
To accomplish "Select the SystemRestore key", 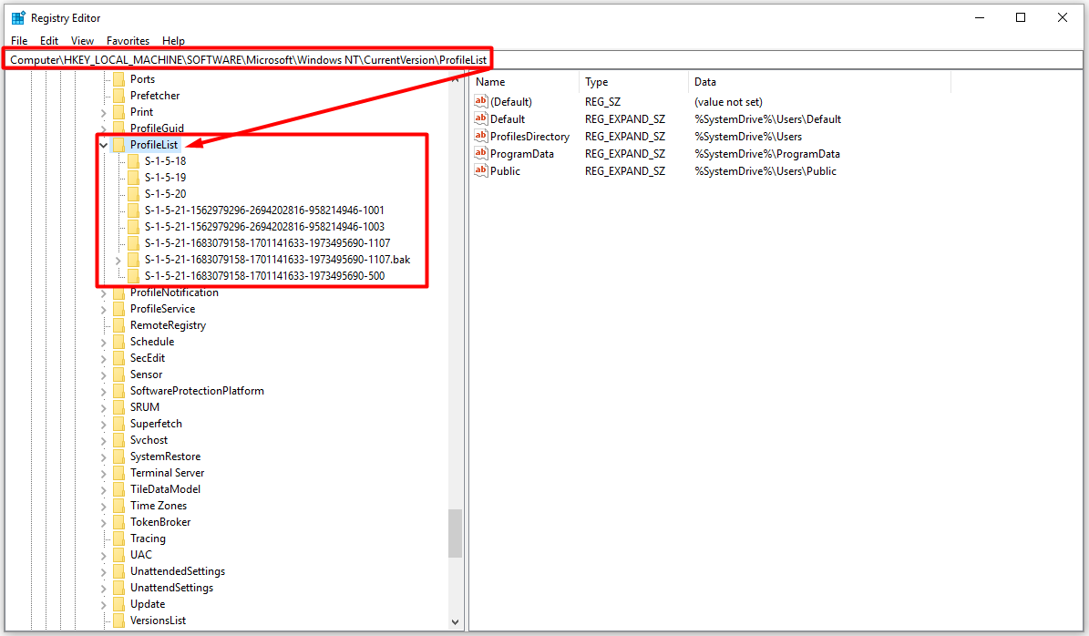I will coord(165,456).
